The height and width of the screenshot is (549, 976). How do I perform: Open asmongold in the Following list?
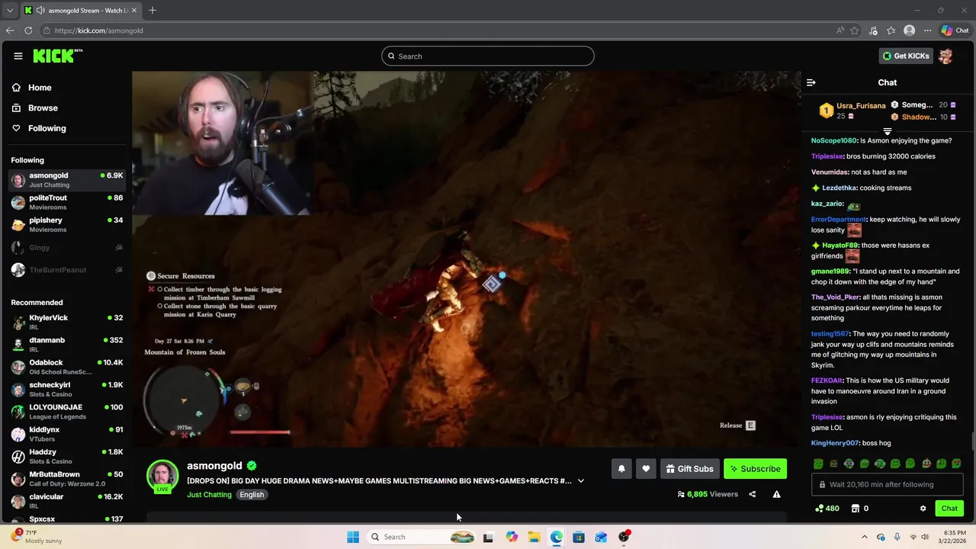(66, 180)
